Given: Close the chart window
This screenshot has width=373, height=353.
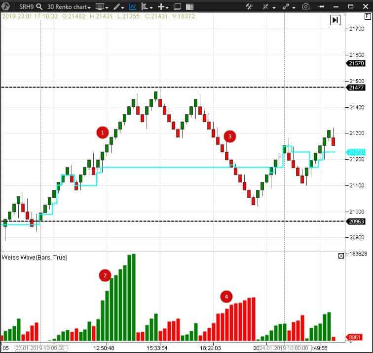Looking at the screenshot, I should tap(366, 6).
